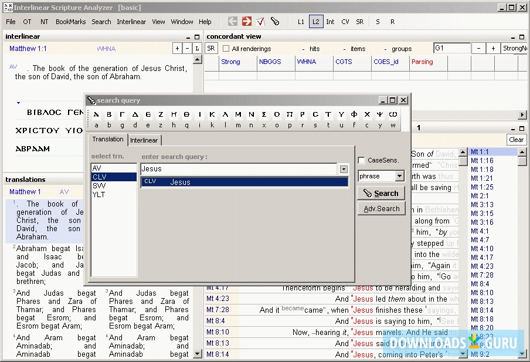Check the All renderings checkbox

[226, 49]
